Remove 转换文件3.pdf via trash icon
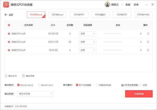The width and height of the screenshot is (157, 110). click(148, 42)
